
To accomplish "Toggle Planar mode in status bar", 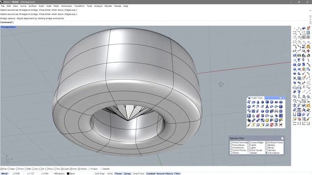I will (118, 174).
